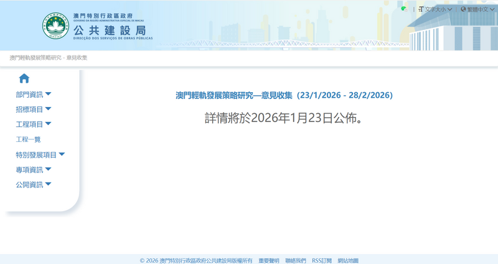Click the Macau government emblem logo

pyautogui.click(x=55, y=26)
